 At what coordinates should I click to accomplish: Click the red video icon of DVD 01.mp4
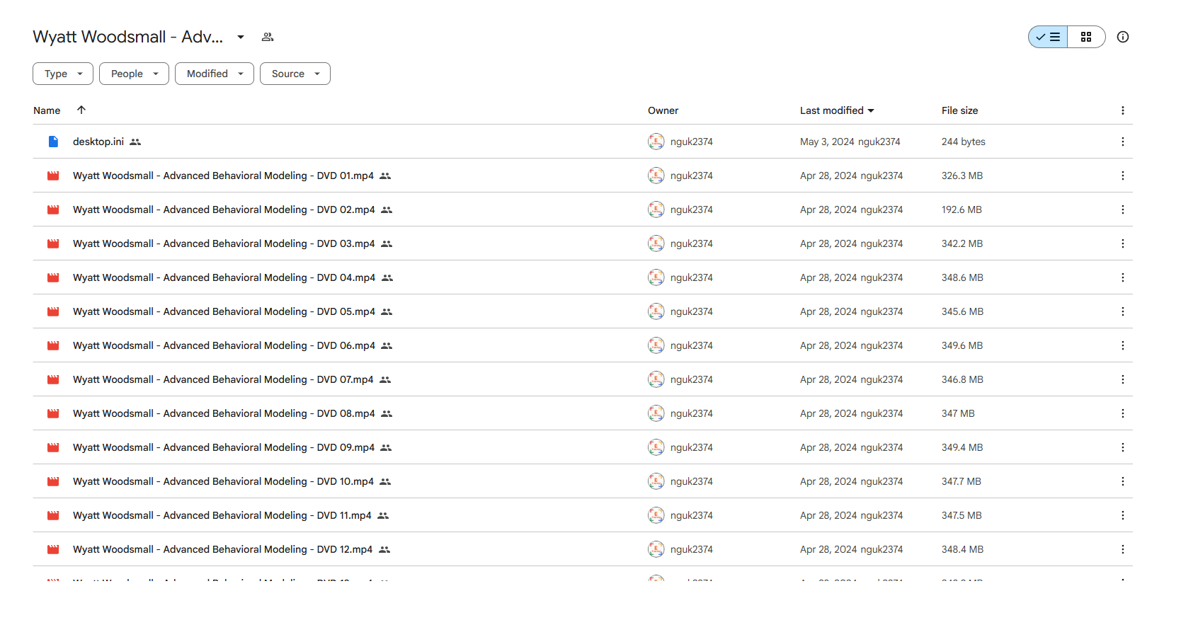[53, 176]
